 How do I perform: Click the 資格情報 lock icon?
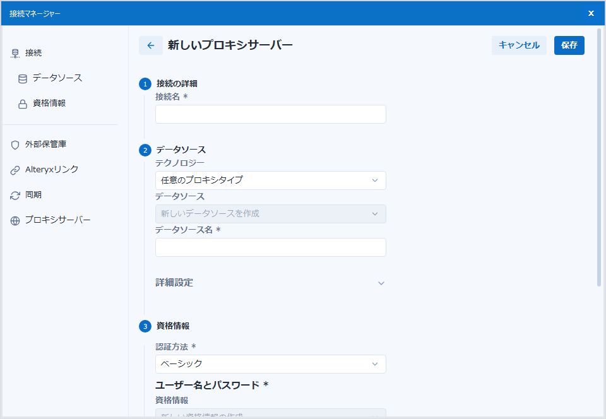pos(23,104)
